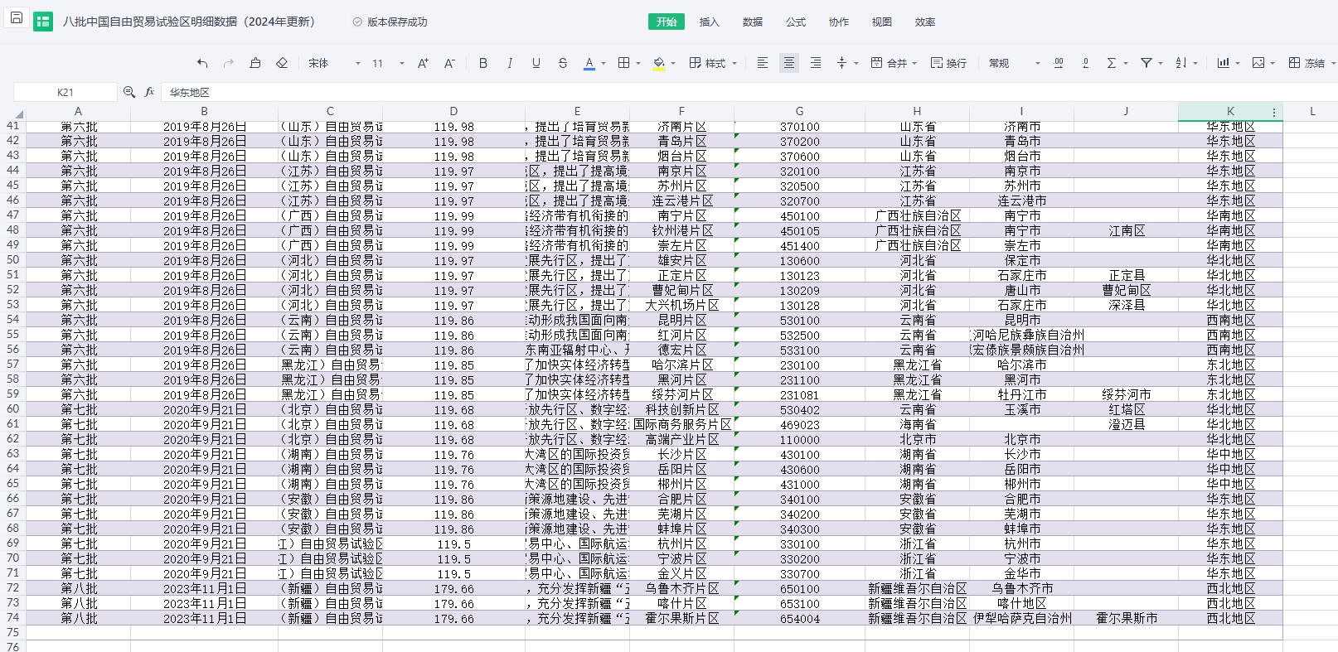This screenshot has width=1338, height=652.
Task: Click the sum function icon
Action: [x=1112, y=63]
